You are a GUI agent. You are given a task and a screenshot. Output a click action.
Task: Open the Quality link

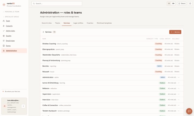[x=9, y=36]
